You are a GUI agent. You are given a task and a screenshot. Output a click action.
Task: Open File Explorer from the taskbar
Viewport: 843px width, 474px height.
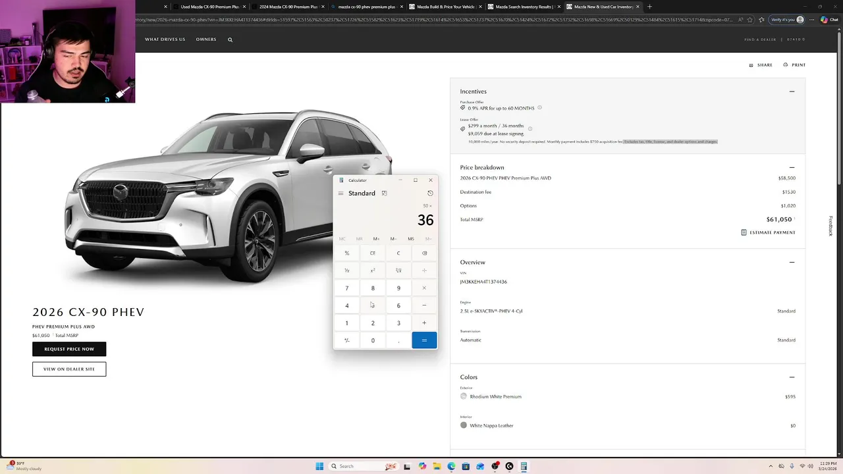[x=436, y=466]
